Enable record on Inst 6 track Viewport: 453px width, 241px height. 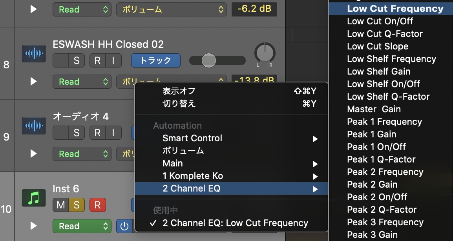tap(97, 205)
